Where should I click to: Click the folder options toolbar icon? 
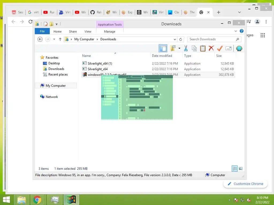(x=173, y=48)
